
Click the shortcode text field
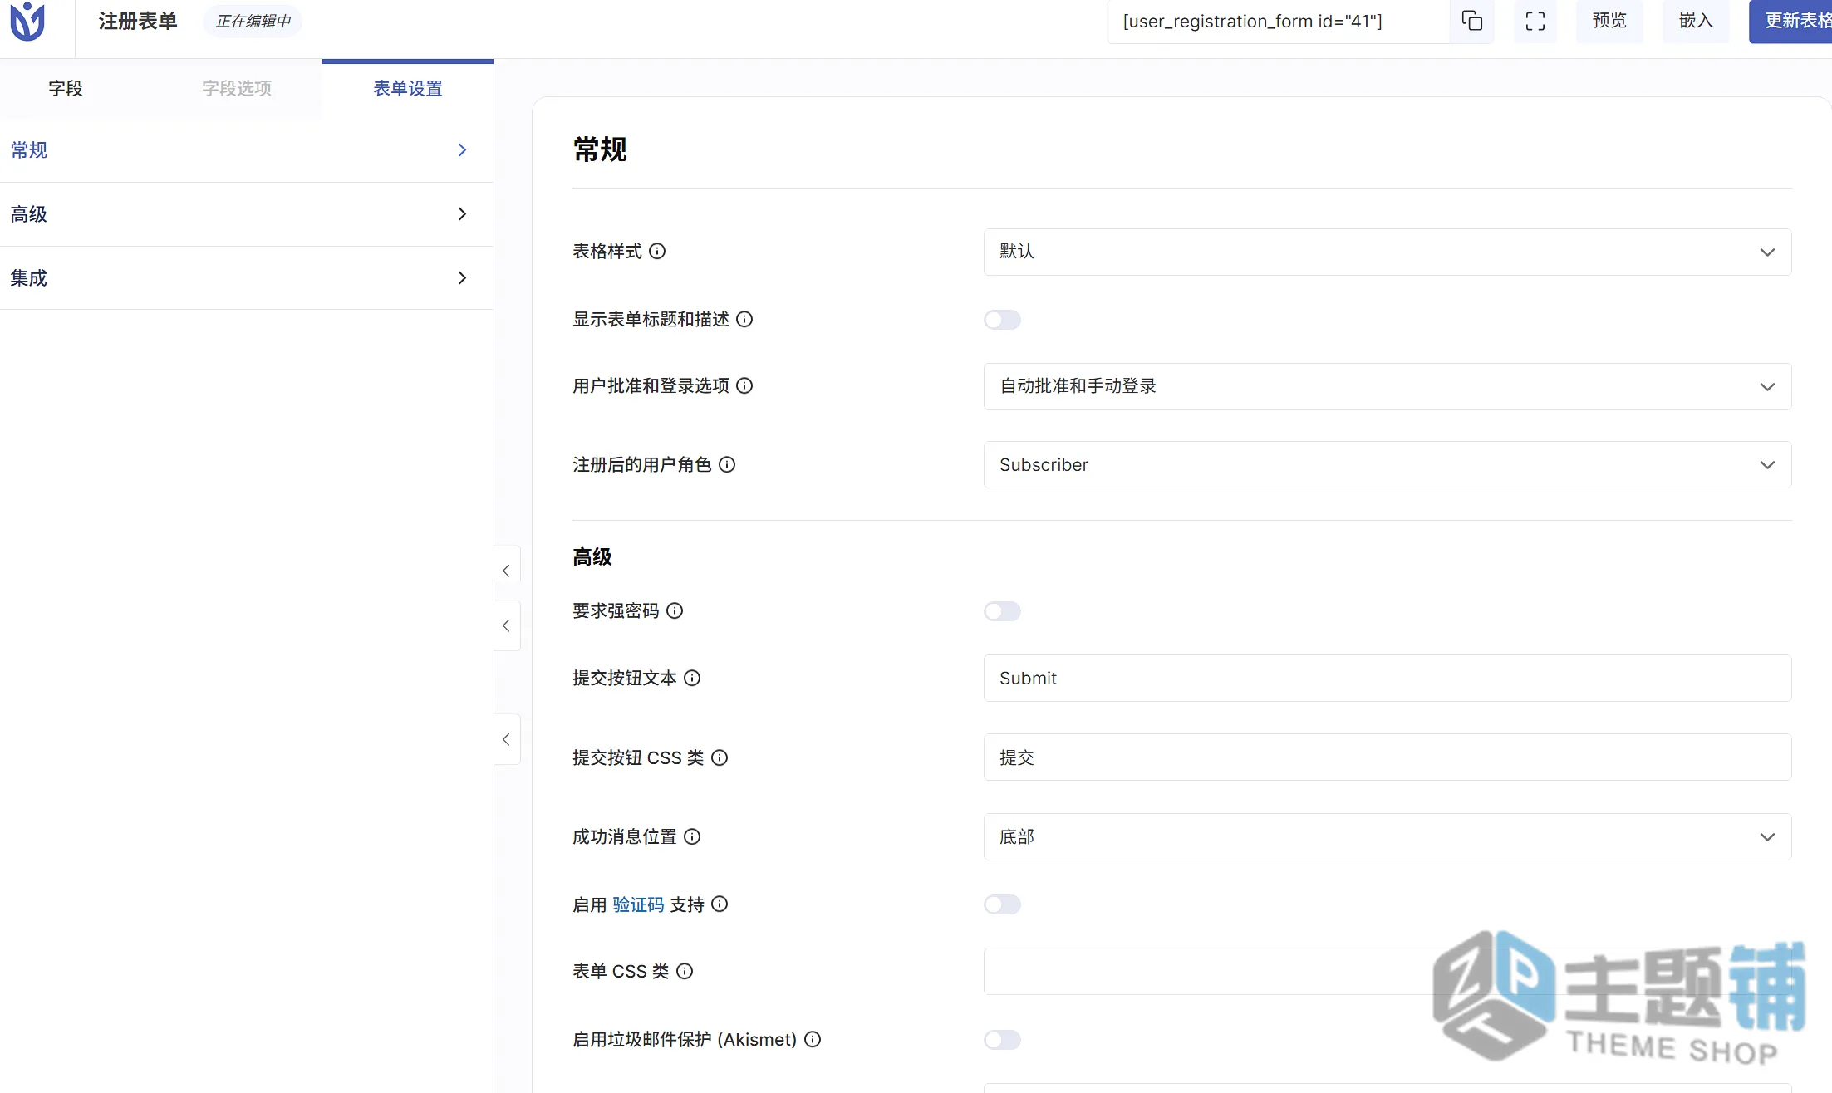pos(1279,21)
